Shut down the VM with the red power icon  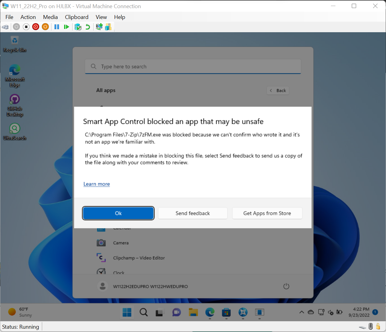tap(36, 27)
